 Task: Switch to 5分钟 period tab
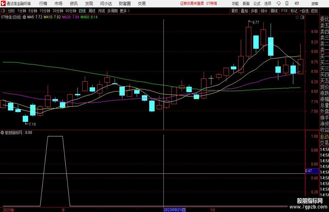(33, 11)
